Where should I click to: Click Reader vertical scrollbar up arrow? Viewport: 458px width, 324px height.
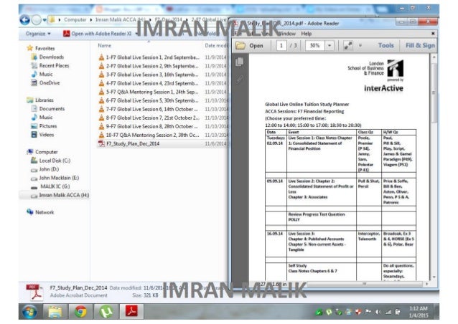point(434,57)
